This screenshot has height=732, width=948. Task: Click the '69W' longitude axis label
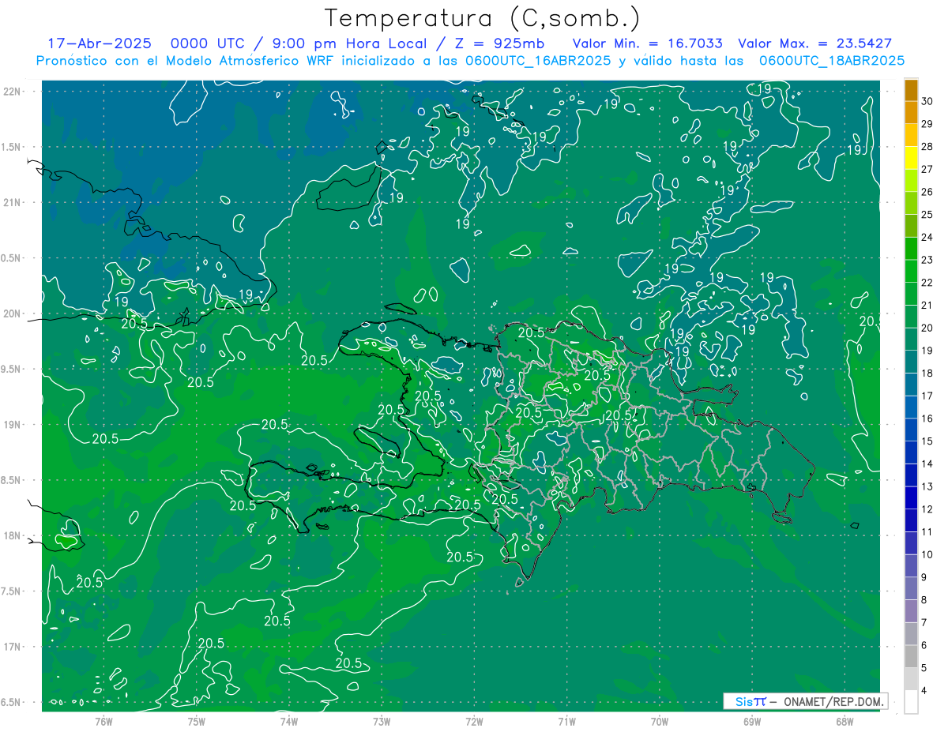(752, 721)
